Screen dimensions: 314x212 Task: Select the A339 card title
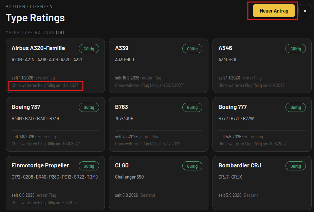[122, 48]
